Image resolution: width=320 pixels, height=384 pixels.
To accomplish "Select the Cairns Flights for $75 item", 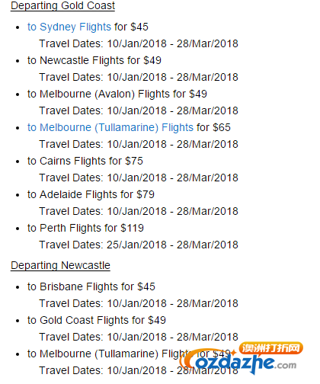I will [x=85, y=161].
